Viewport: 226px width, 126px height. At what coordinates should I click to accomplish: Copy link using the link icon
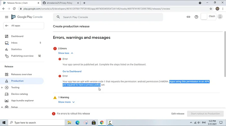[x=188, y=17]
